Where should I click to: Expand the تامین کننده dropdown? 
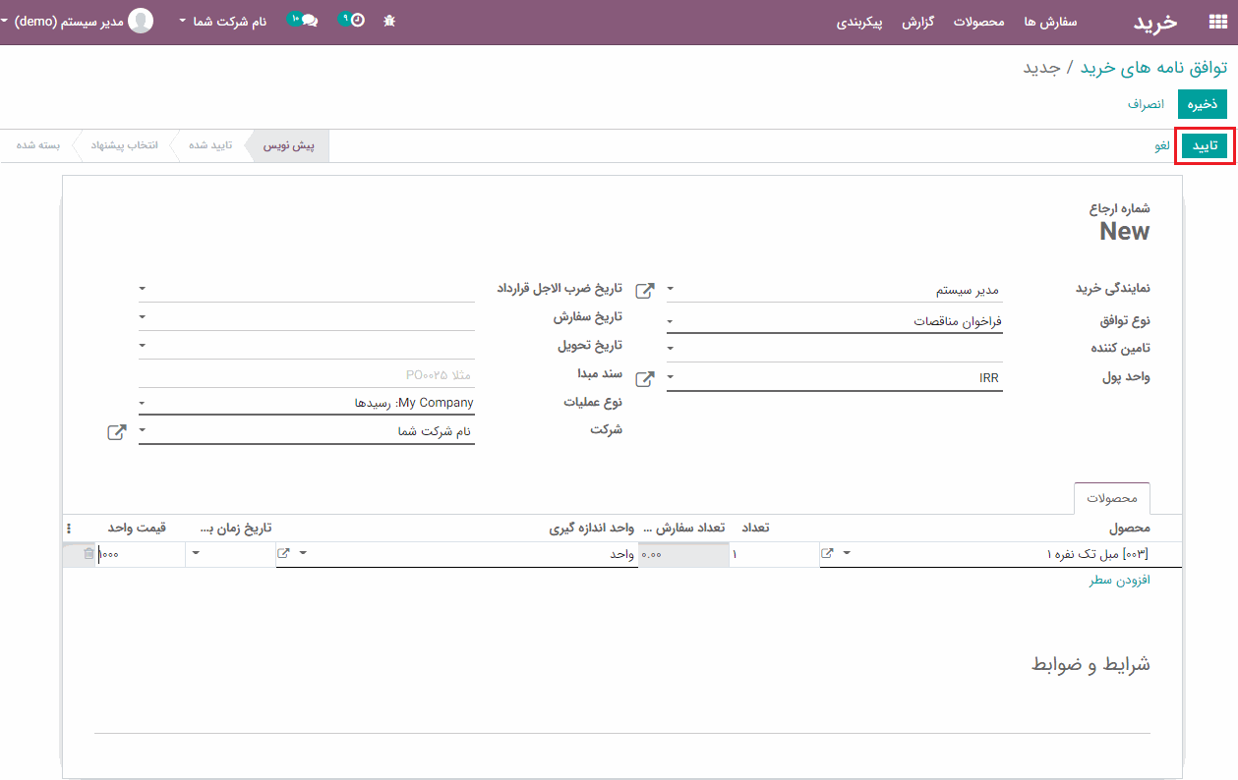coord(671,348)
